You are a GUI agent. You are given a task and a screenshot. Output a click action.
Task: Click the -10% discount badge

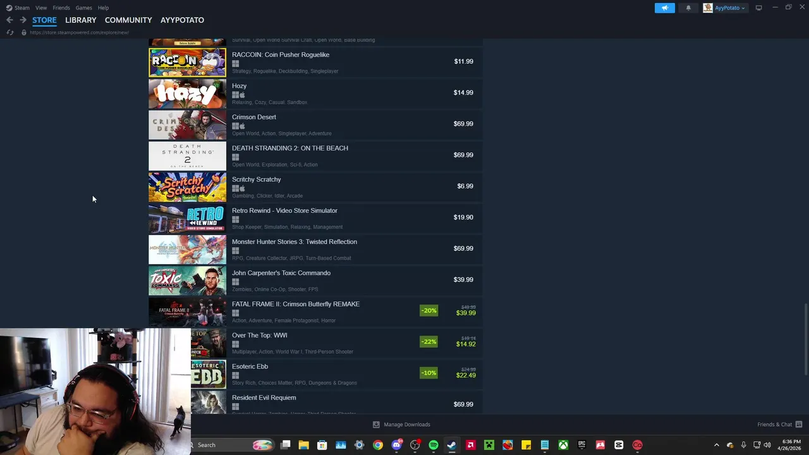coord(429,373)
